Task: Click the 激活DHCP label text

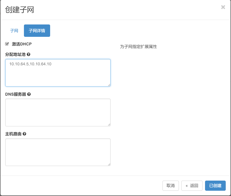Action: click(x=22, y=44)
